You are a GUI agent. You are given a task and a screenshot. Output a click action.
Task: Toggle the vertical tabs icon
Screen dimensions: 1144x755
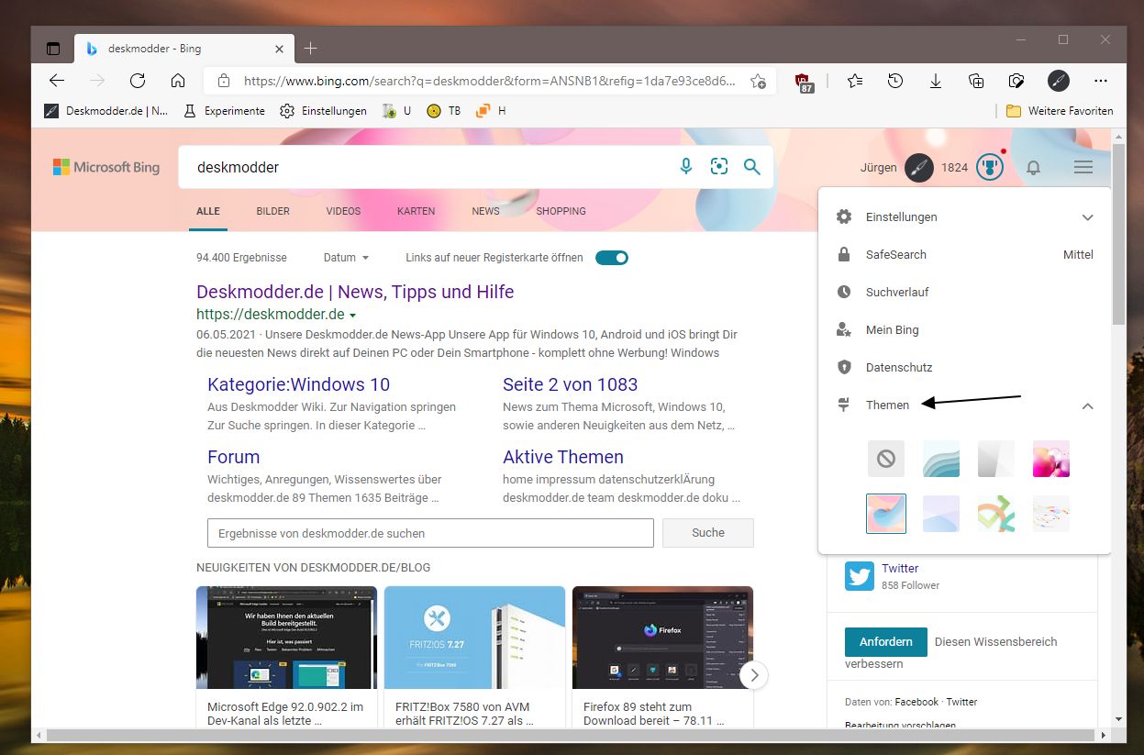coord(53,49)
